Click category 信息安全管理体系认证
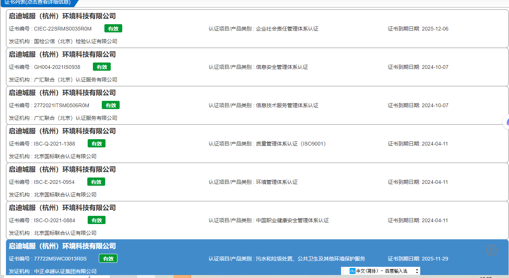 coord(282,67)
